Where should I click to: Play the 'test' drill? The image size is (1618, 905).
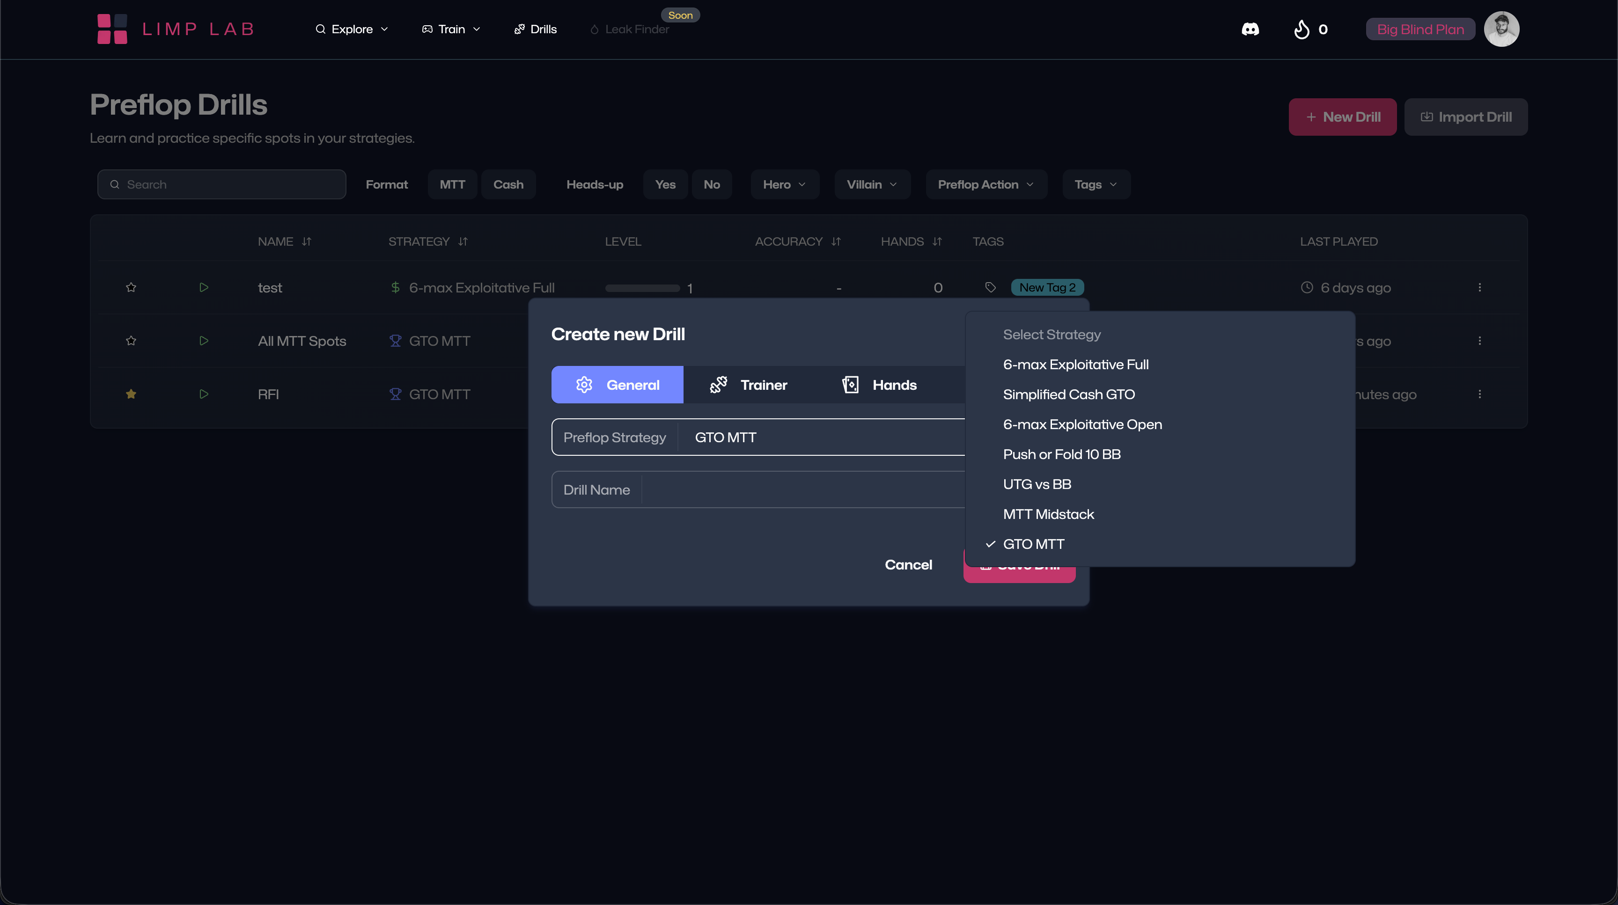(x=204, y=287)
